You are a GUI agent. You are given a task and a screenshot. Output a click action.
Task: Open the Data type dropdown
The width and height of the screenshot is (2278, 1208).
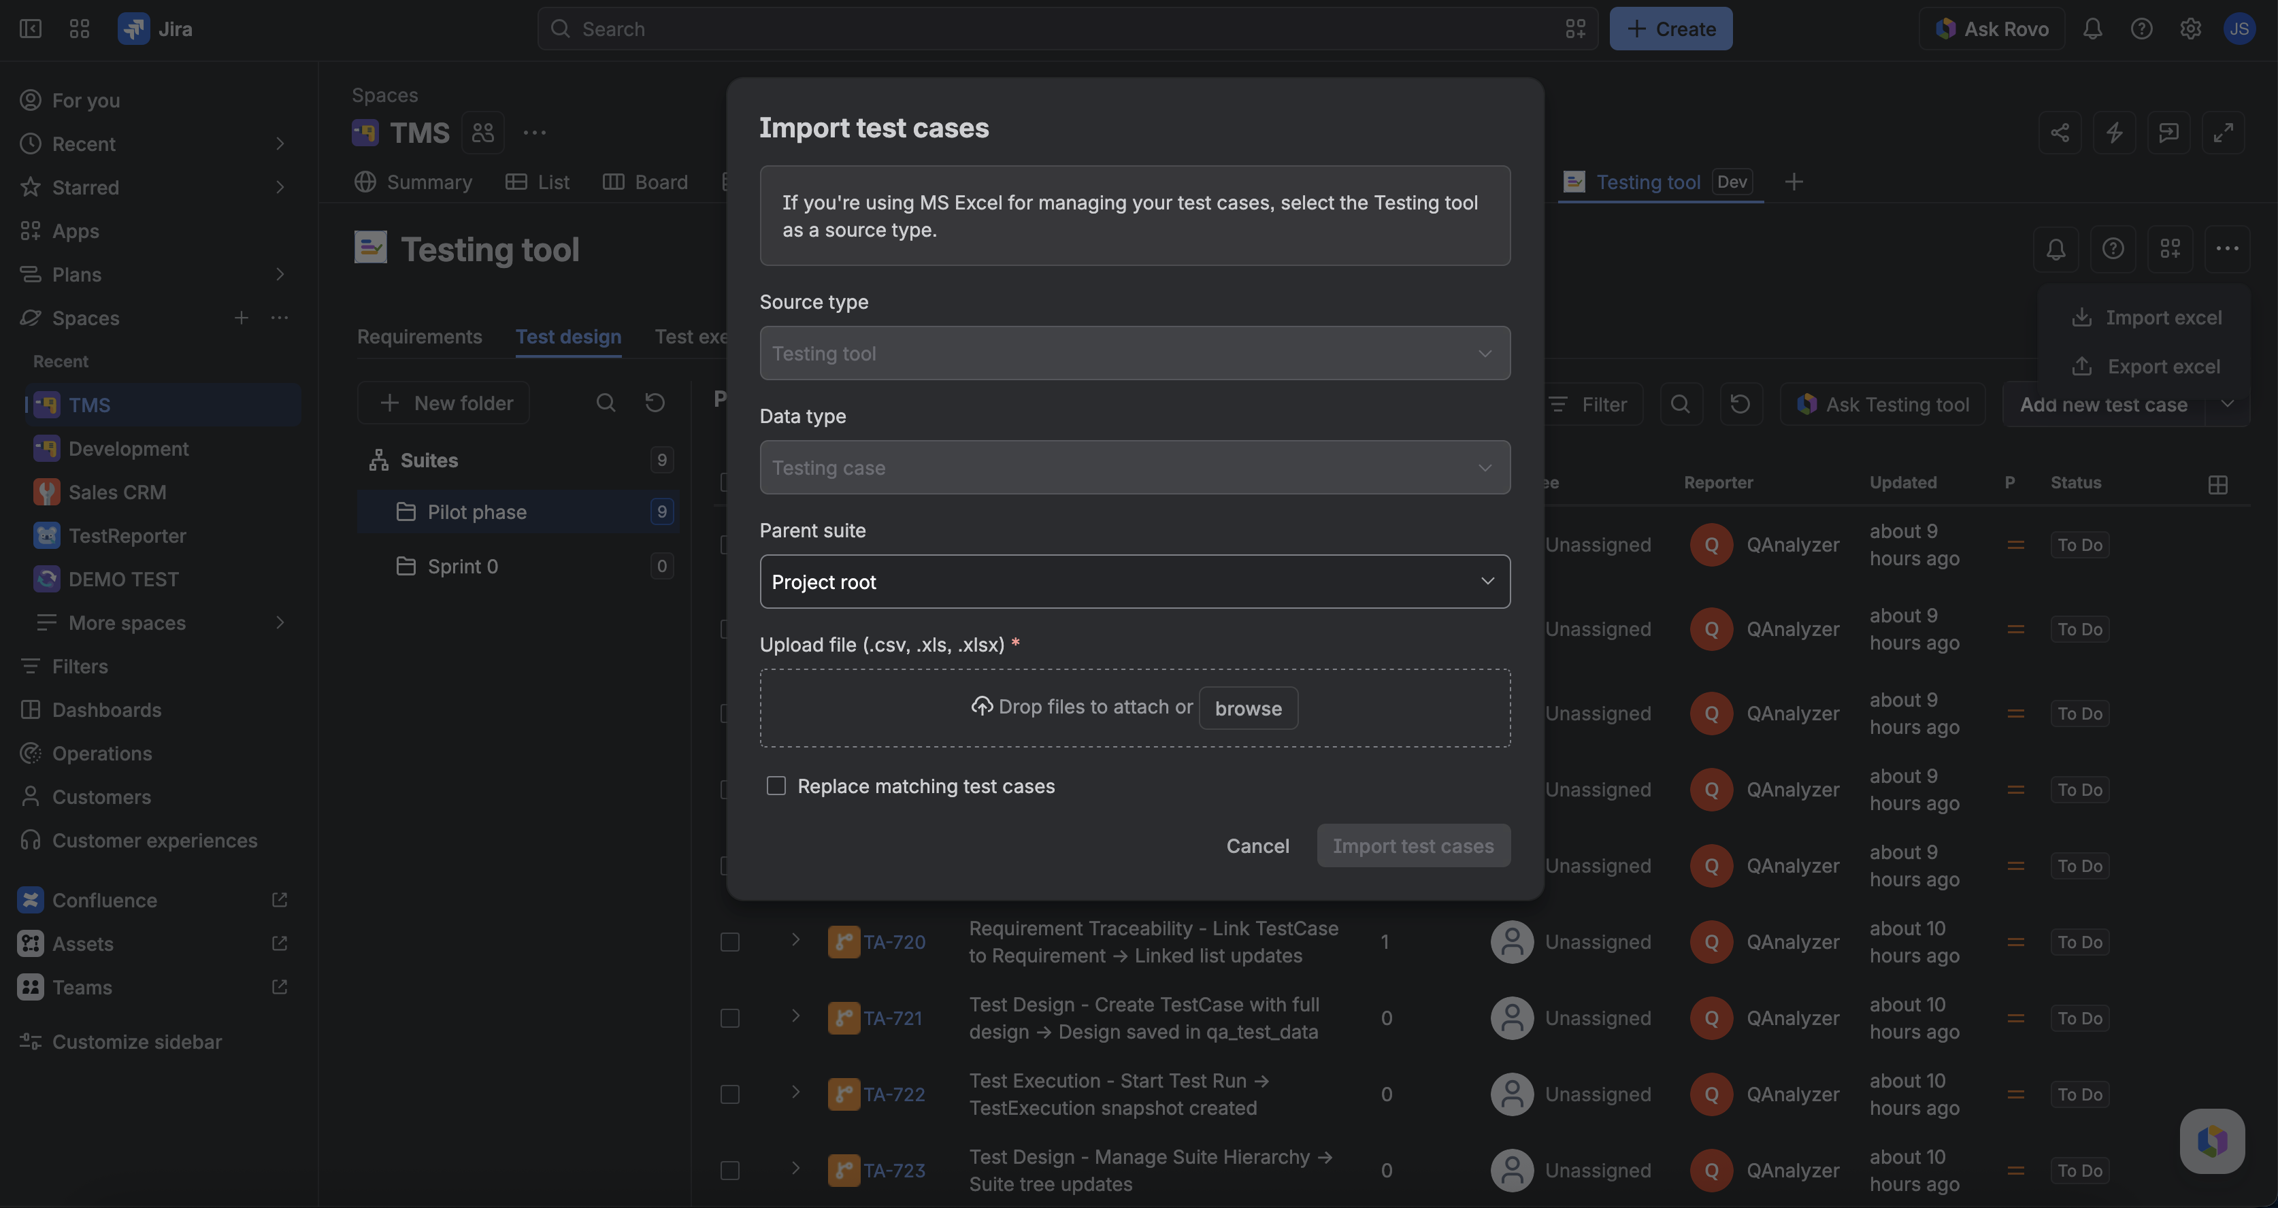tap(1135, 467)
